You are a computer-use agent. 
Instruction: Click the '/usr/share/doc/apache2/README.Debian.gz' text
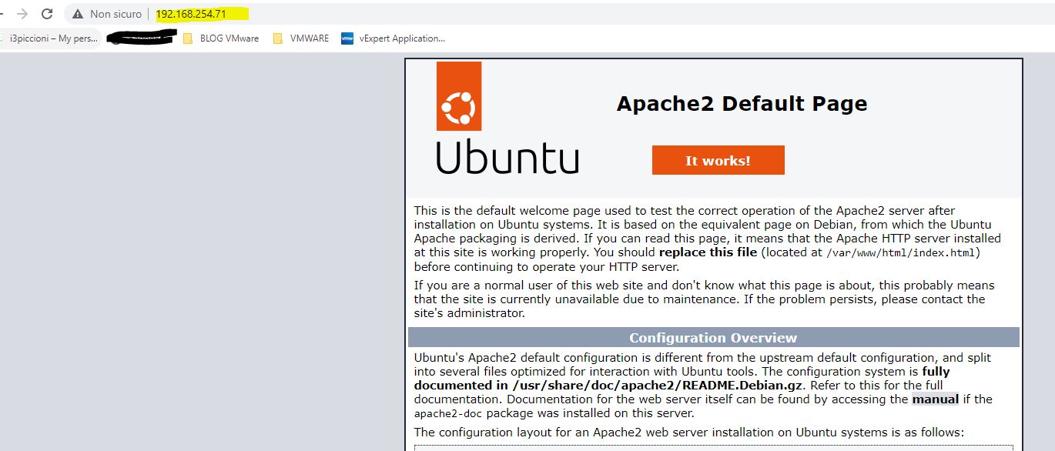(659, 385)
